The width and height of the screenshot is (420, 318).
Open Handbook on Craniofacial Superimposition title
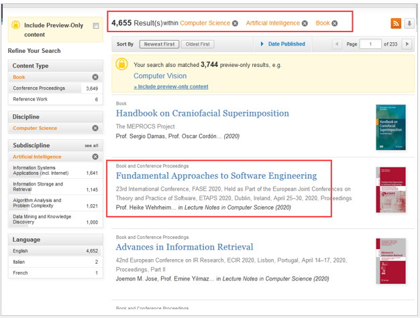click(x=203, y=113)
